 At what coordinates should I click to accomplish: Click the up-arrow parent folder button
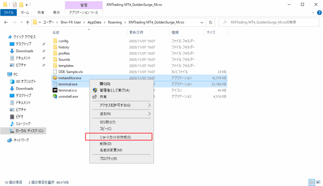27,22
